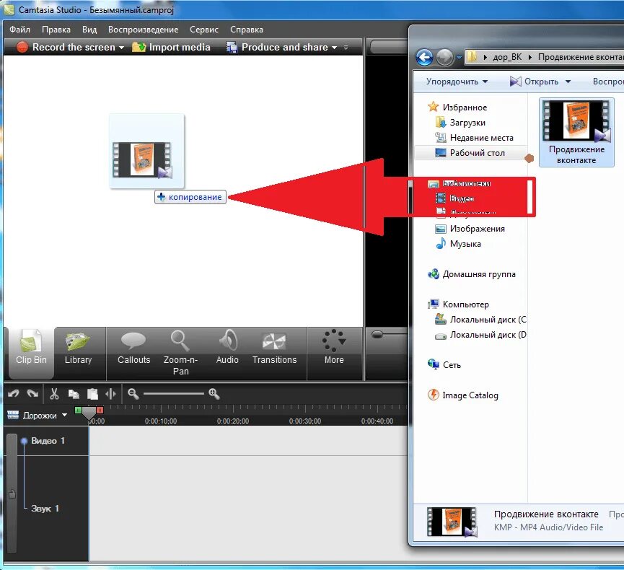Open the Transitions tool
The width and height of the screenshot is (624, 570).
point(274,348)
